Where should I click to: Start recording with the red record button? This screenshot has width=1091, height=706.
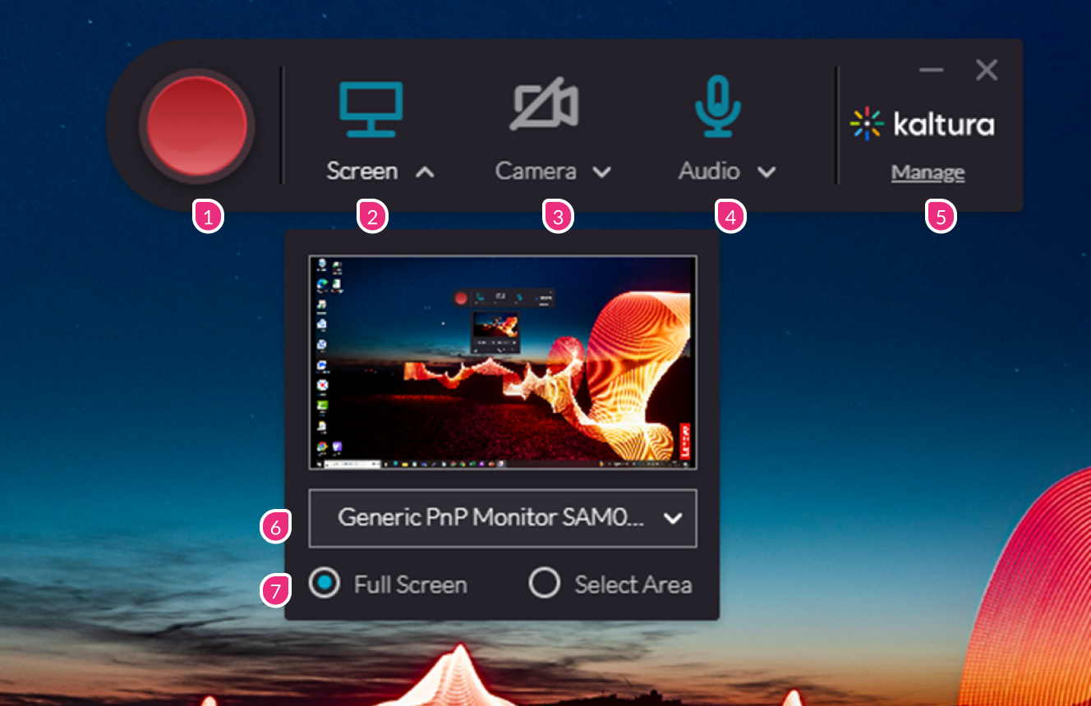pyautogui.click(x=196, y=126)
